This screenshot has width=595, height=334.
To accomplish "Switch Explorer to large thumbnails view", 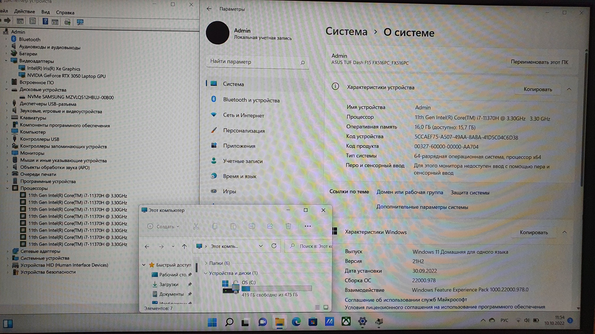I will (326, 307).
